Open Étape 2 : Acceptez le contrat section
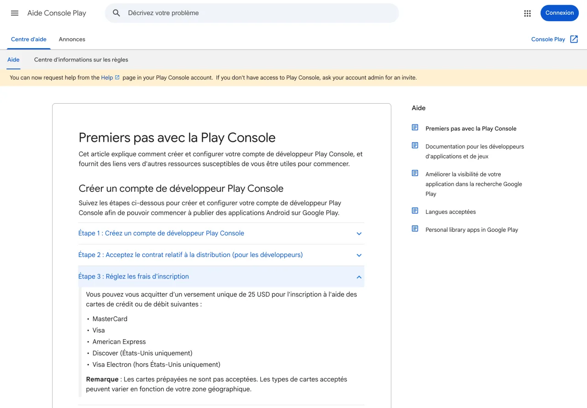Image resolution: width=587 pixels, height=408 pixels. pyautogui.click(x=190, y=255)
